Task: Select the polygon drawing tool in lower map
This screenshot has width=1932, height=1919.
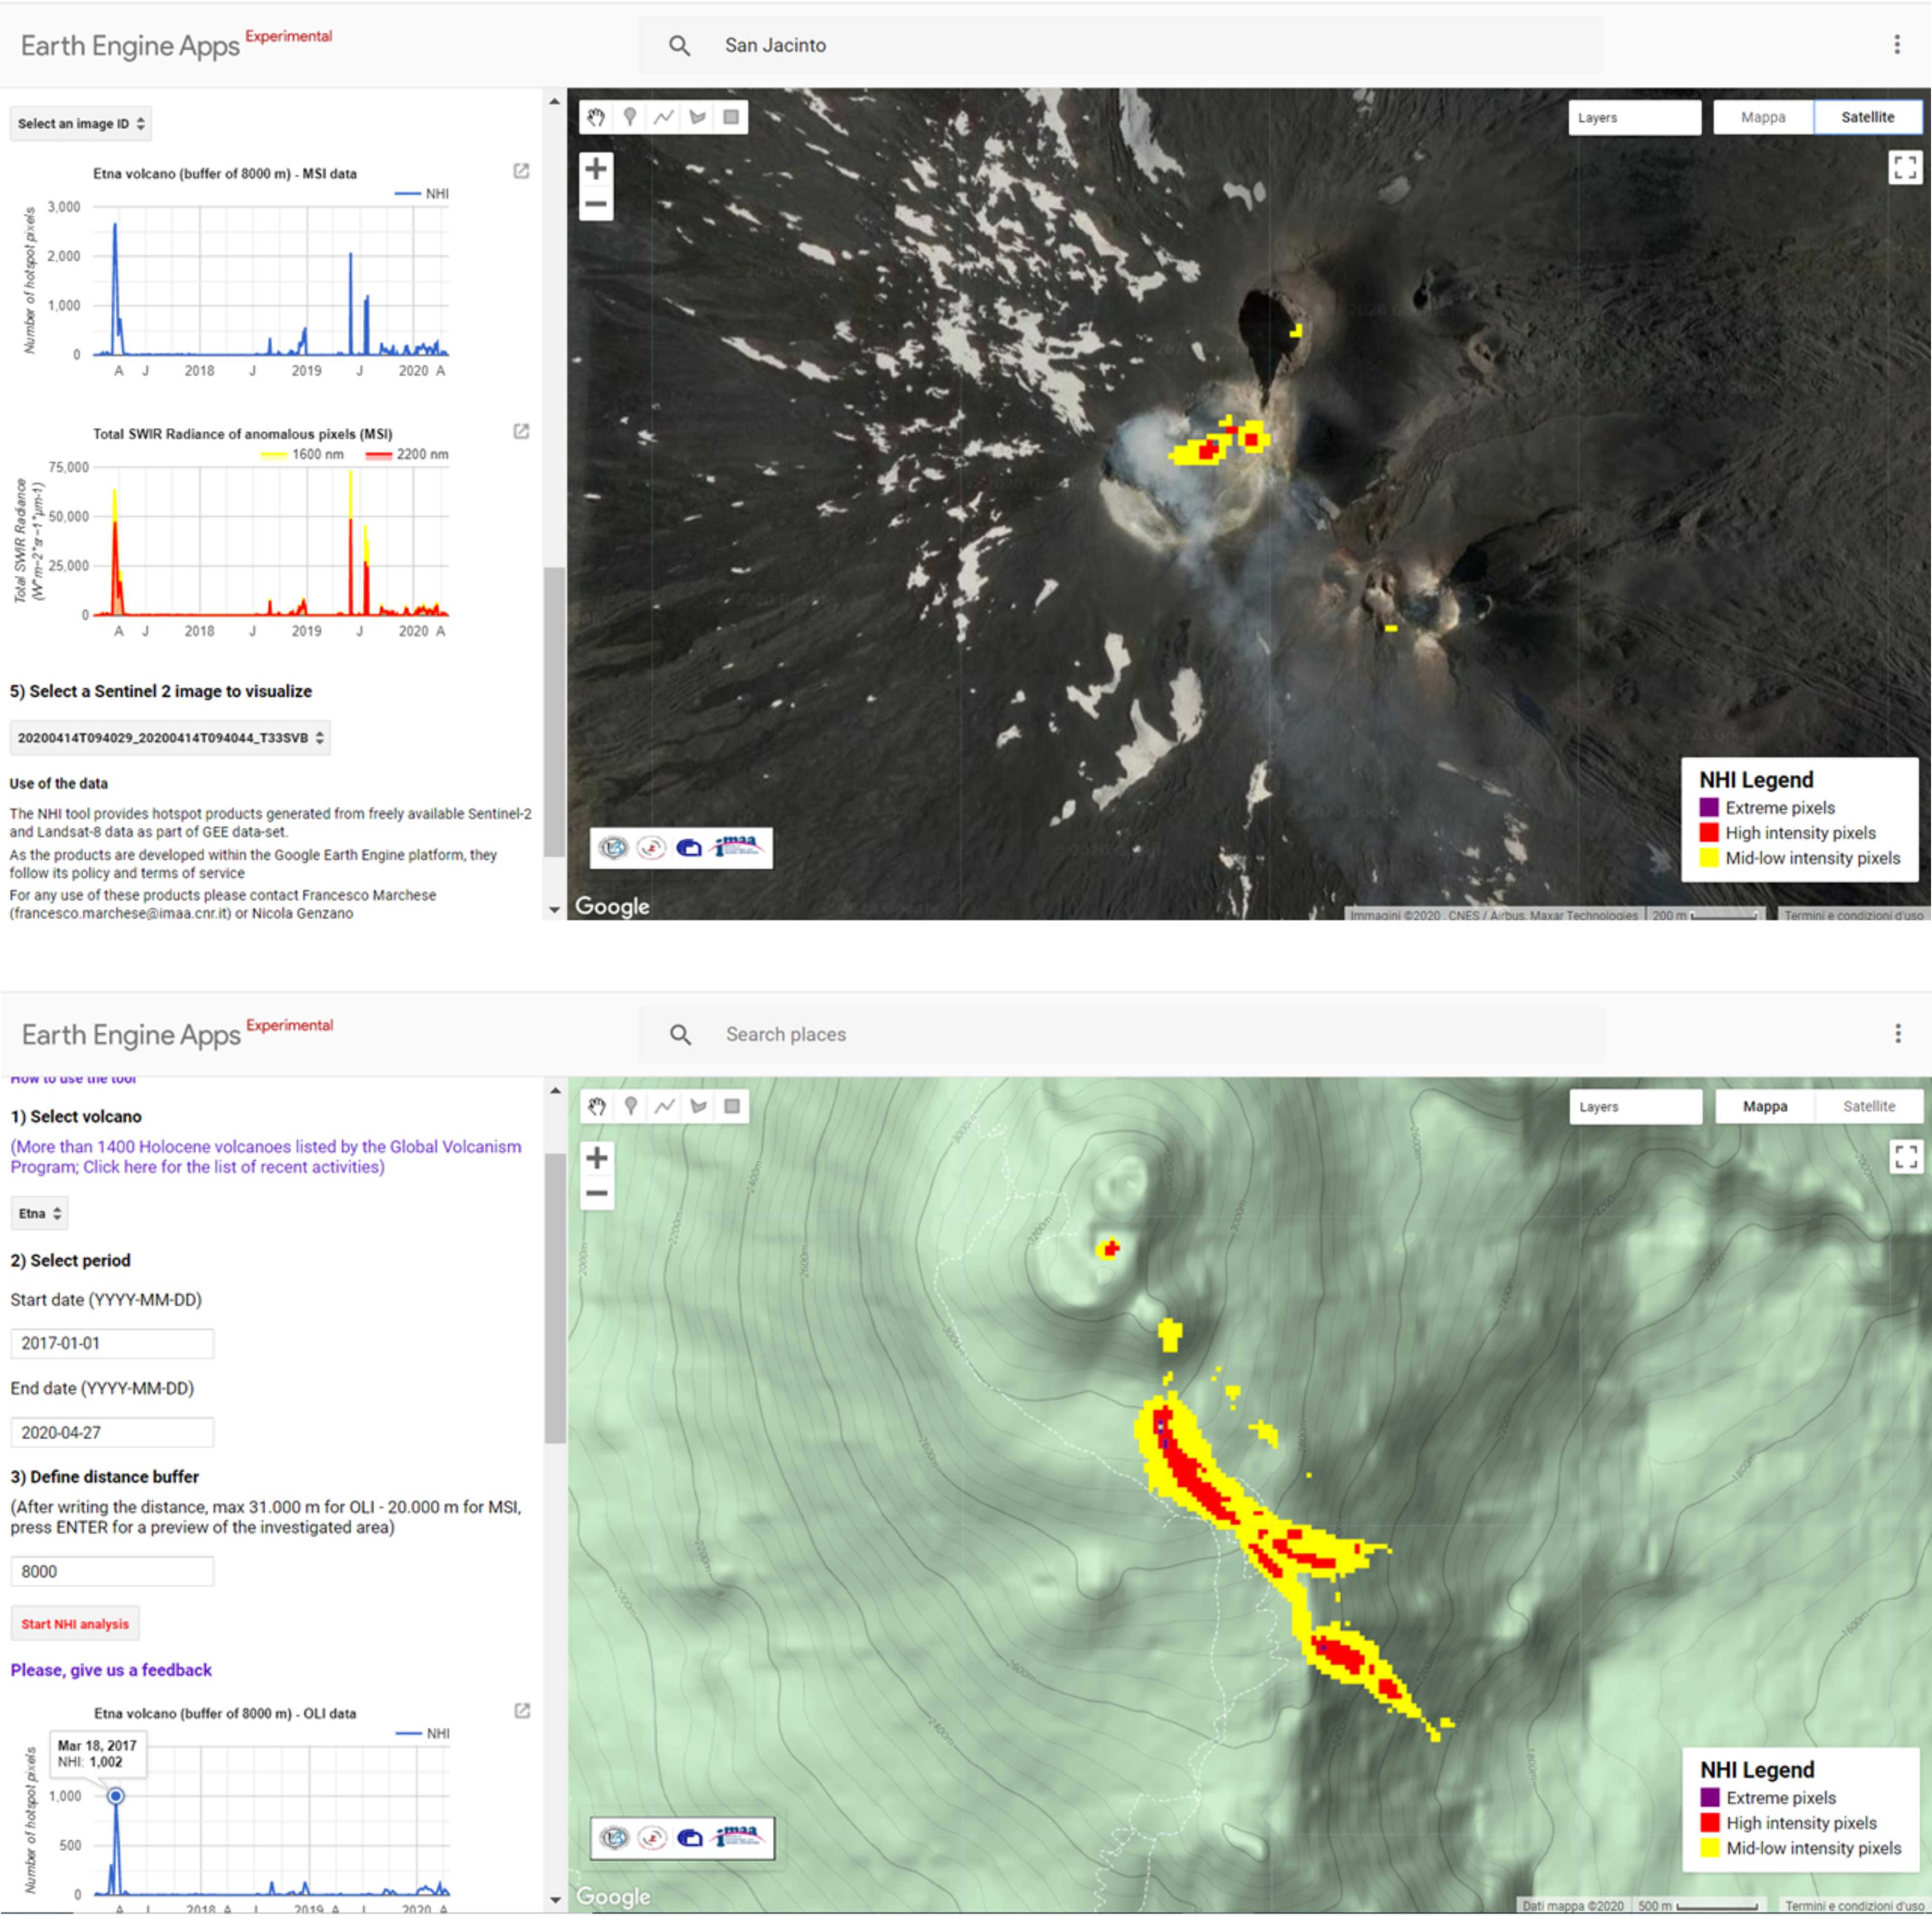Action: [x=698, y=1106]
